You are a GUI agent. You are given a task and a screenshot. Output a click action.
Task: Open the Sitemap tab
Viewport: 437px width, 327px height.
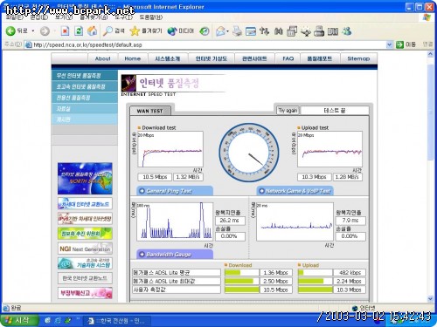tap(358, 58)
